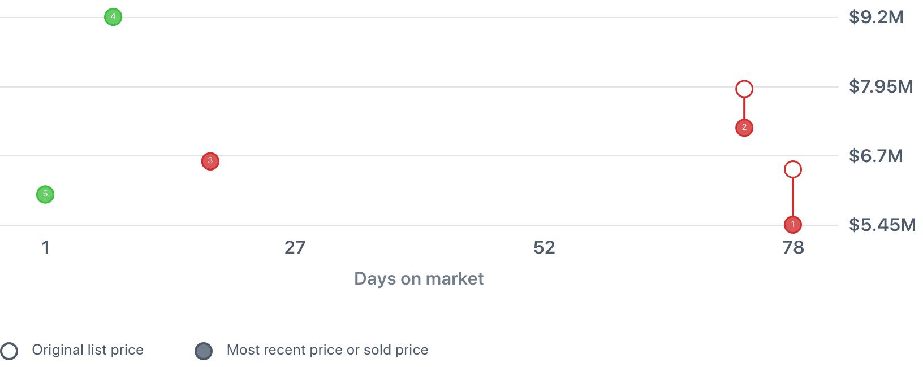
Task: Click the $5.45M price axis label
Action: 882,225
